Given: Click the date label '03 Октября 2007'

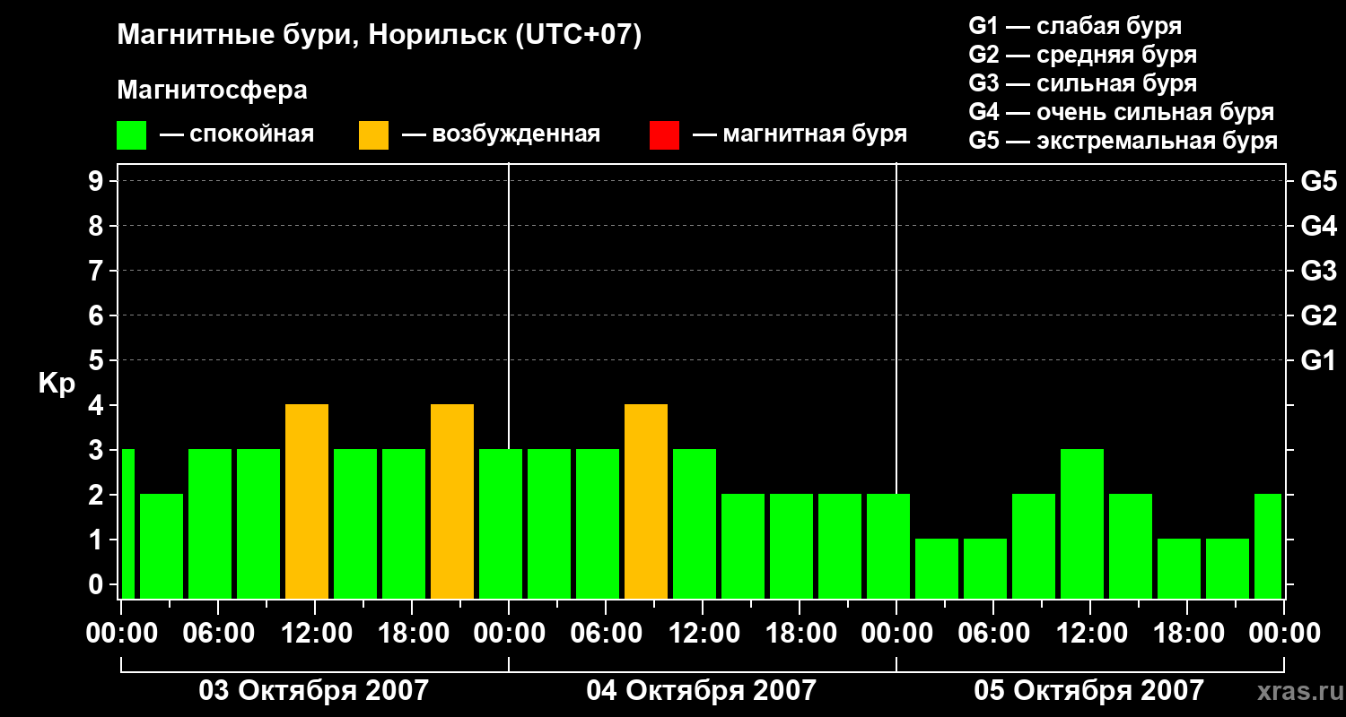Looking at the screenshot, I should pyautogui.click(x=314, y=691).
